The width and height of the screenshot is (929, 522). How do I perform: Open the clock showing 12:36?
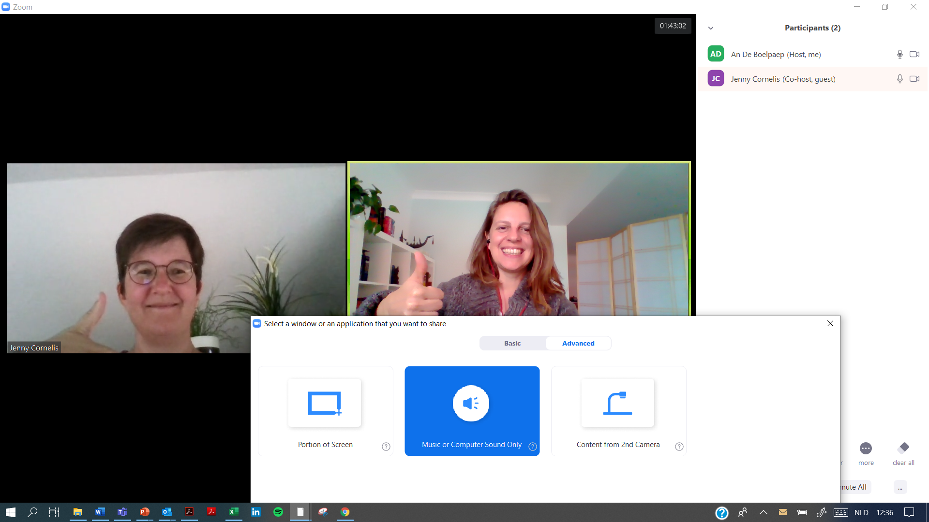coord(884,512)
